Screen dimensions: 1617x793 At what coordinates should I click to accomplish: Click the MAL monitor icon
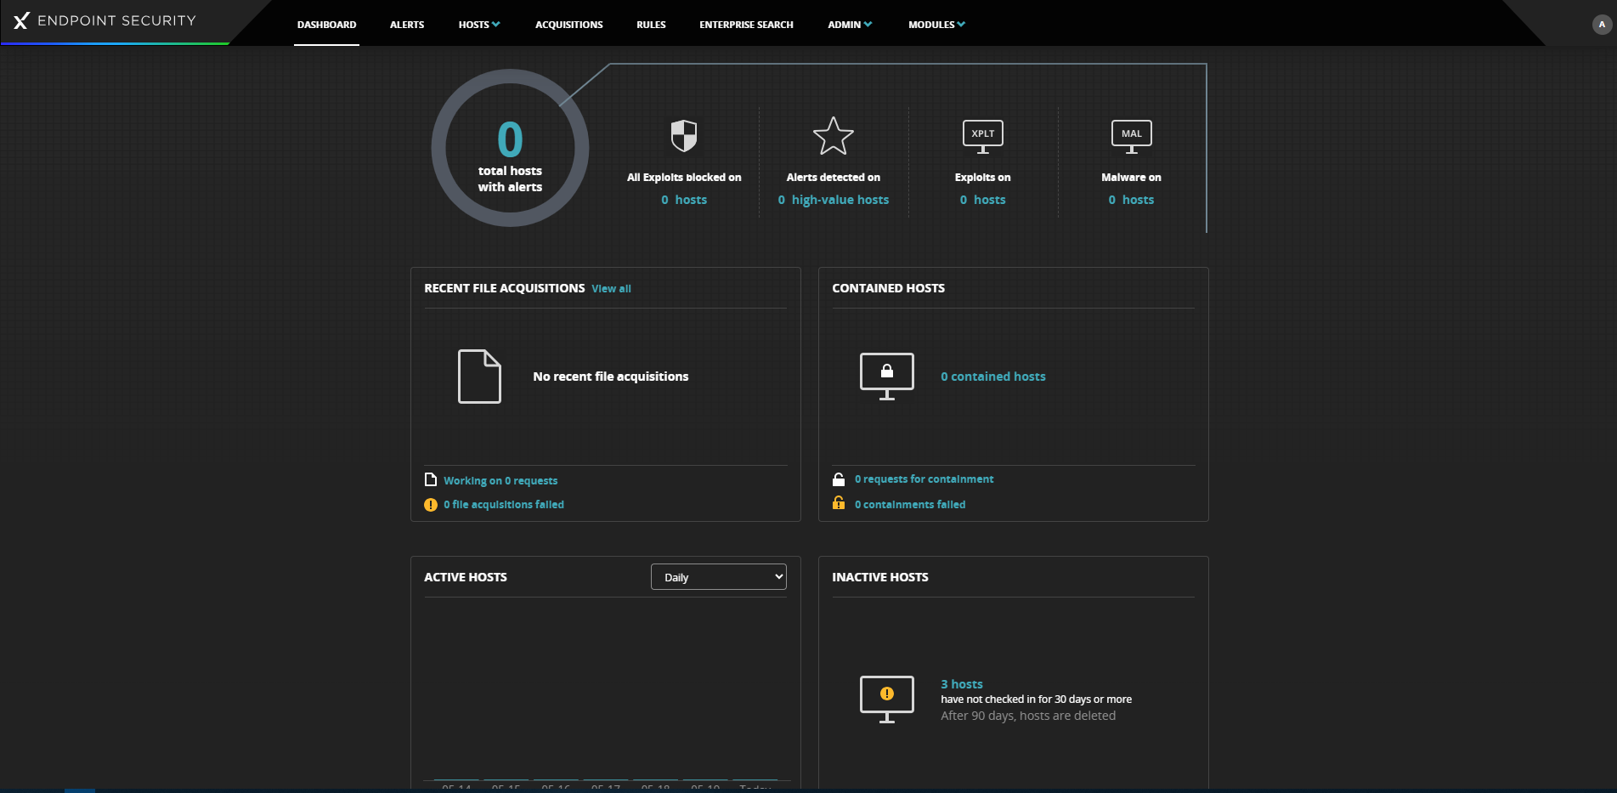[1131, 136]
